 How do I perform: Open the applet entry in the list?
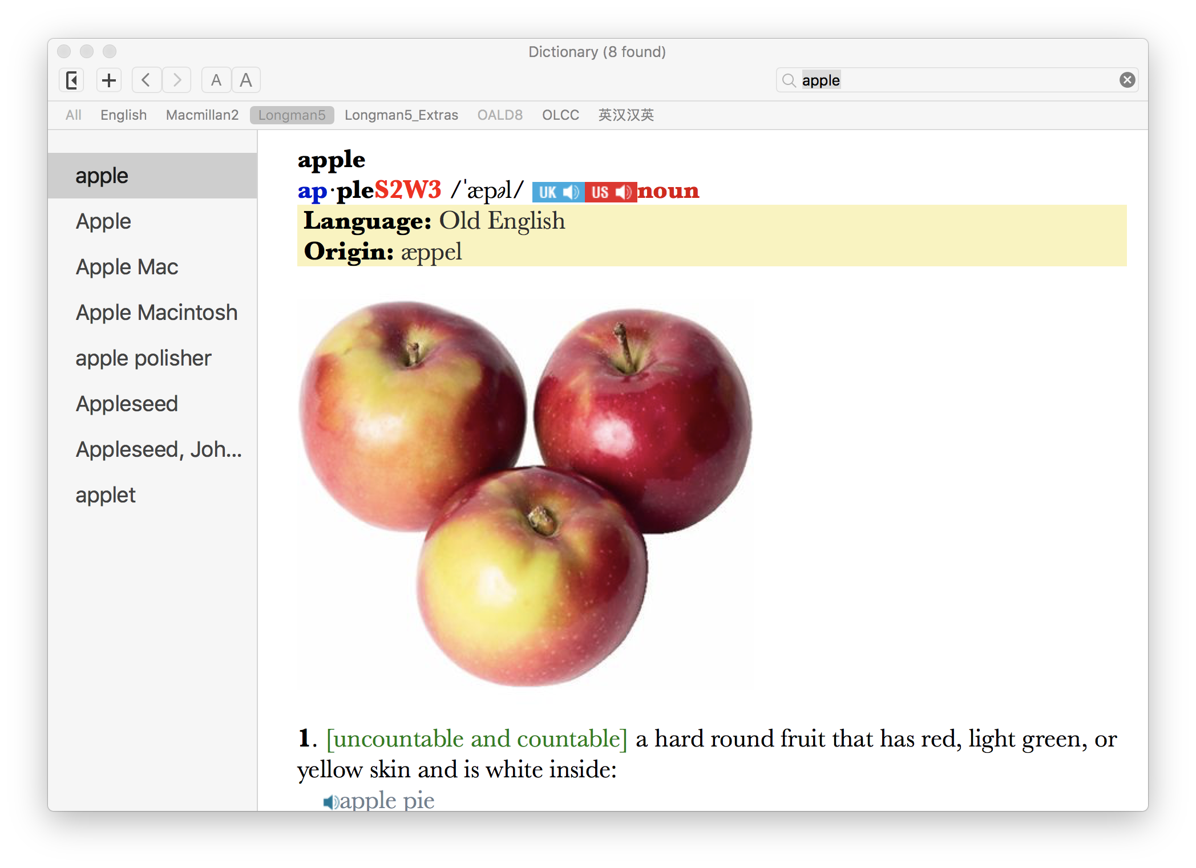[106, 495]
